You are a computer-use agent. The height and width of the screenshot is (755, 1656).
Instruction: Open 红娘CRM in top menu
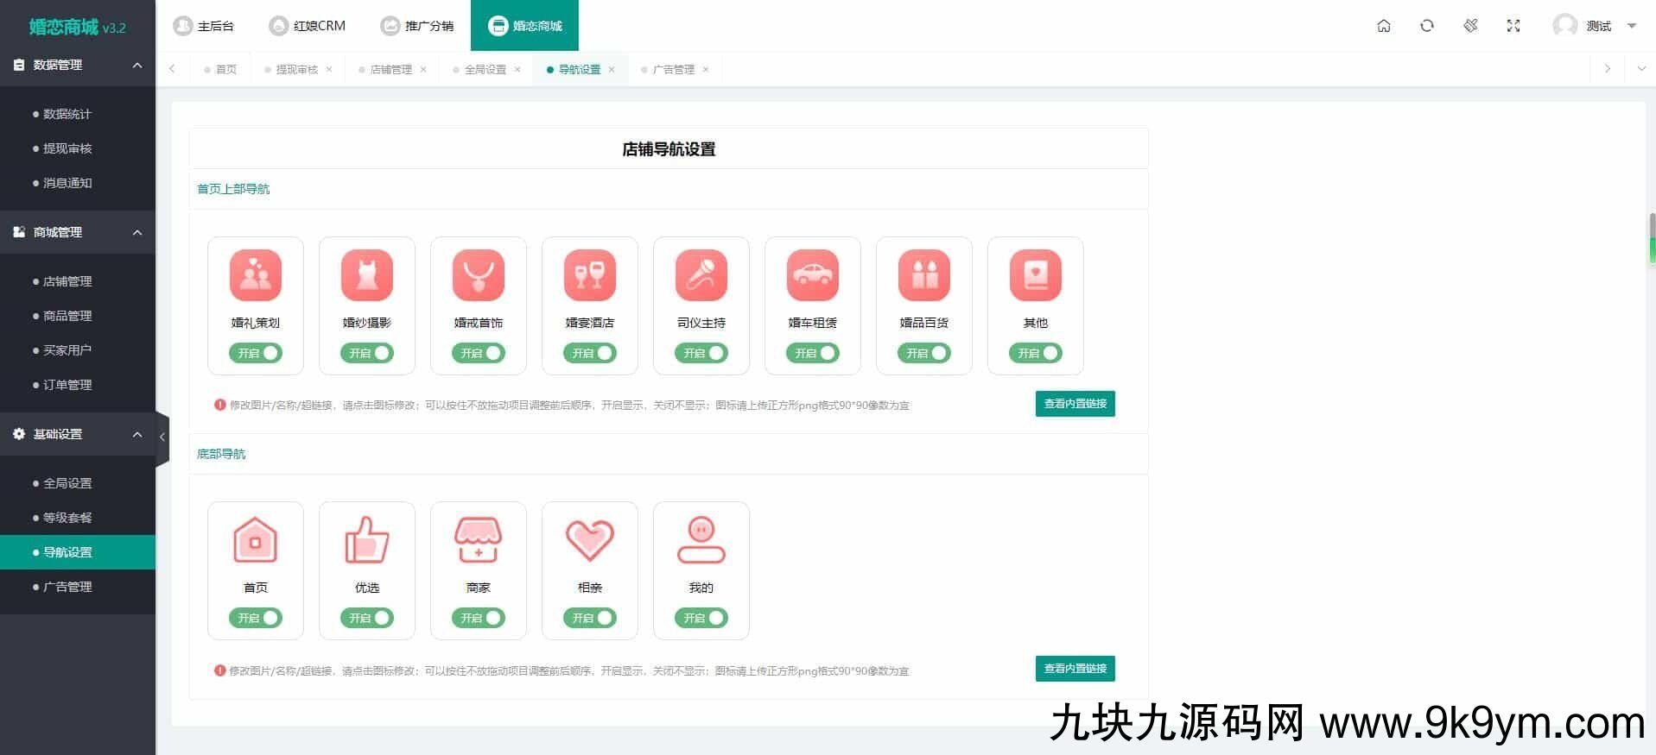(308, 26)
